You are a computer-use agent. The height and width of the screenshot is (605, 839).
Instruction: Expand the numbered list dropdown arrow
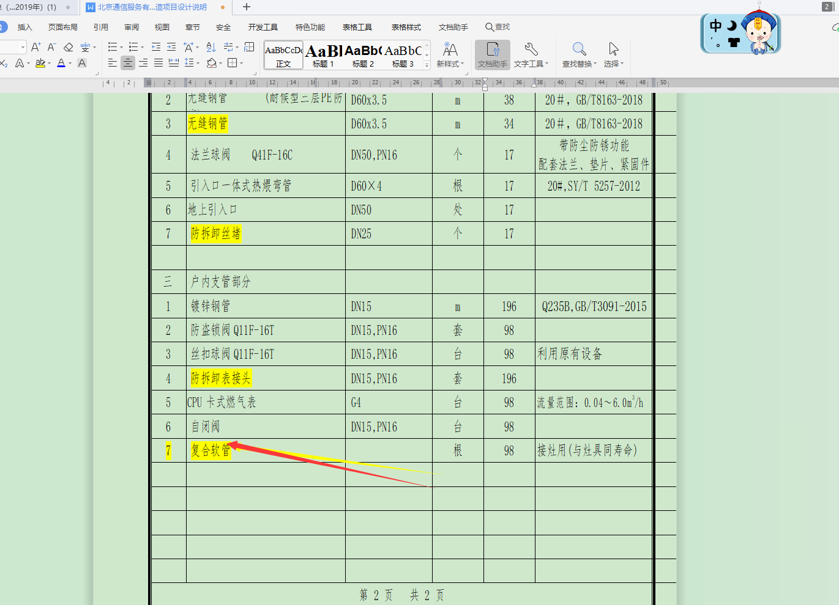142,48
